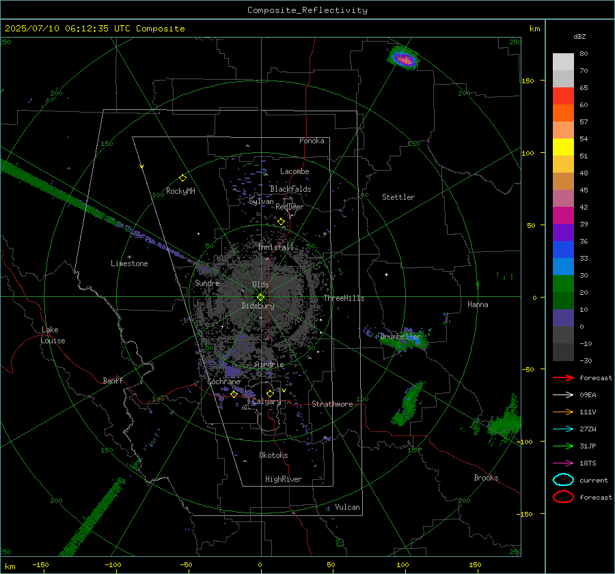Select the Brooks label
Viewport: 615px width, 574px height.
tap(486, 478)
